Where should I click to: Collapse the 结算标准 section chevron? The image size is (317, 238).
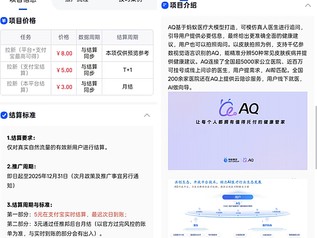coord(147,115)
